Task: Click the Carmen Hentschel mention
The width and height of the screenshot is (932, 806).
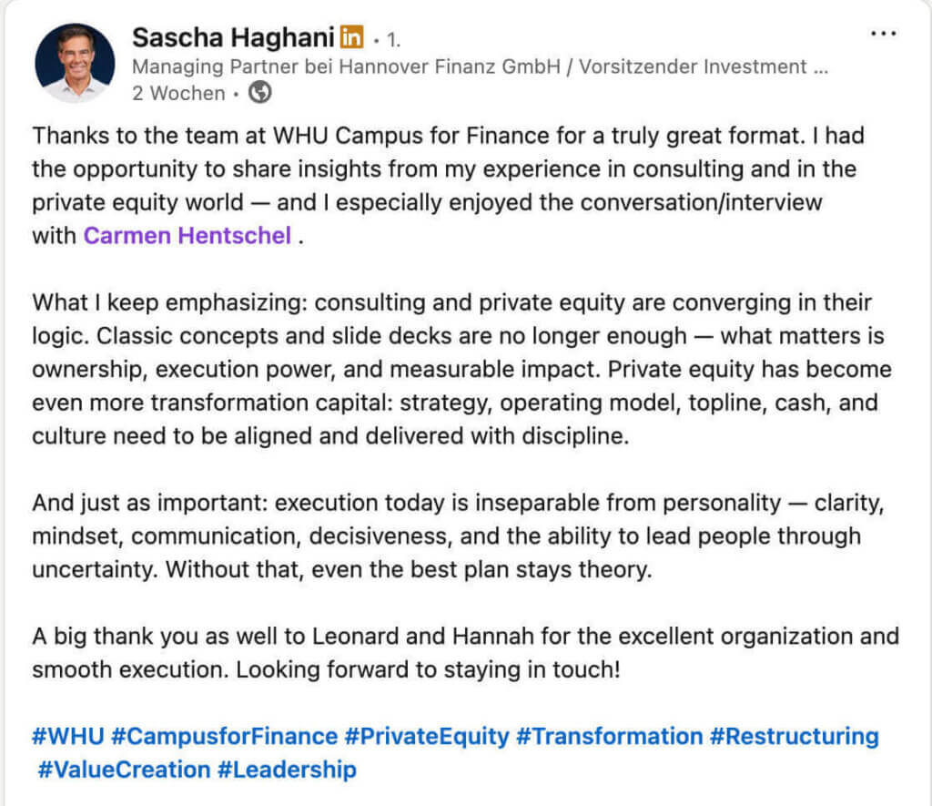Action: pyautogui.click(x=187, y=235)
